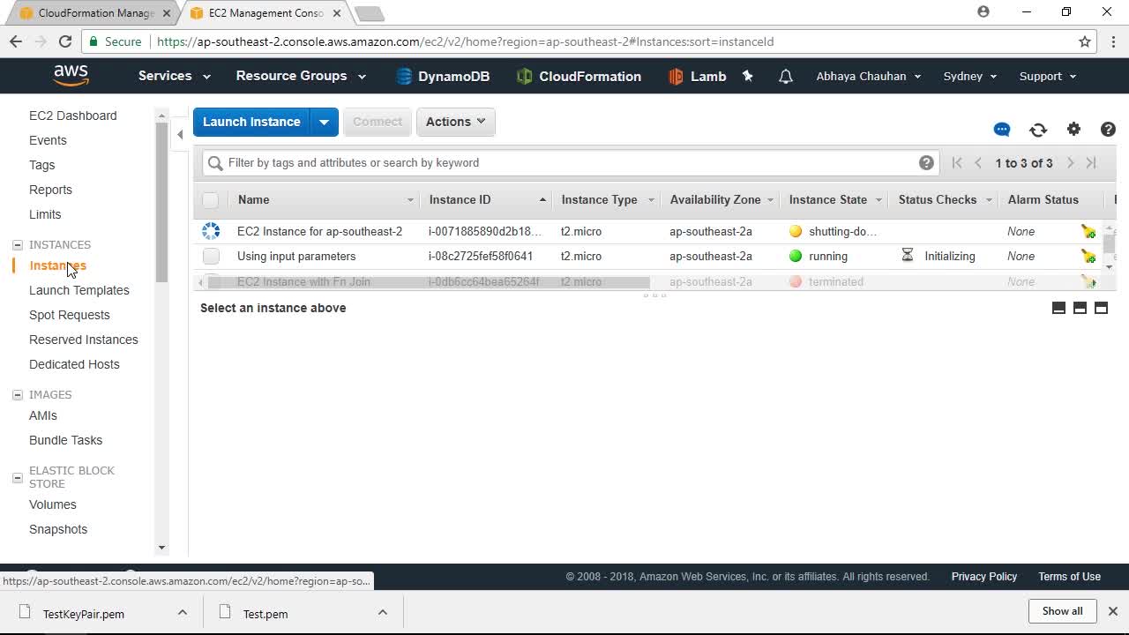The height and width of the screenshot is (635, 1129).
Task: Switch to the CloudFormation Management browser tab
Action: click(95, 13)
